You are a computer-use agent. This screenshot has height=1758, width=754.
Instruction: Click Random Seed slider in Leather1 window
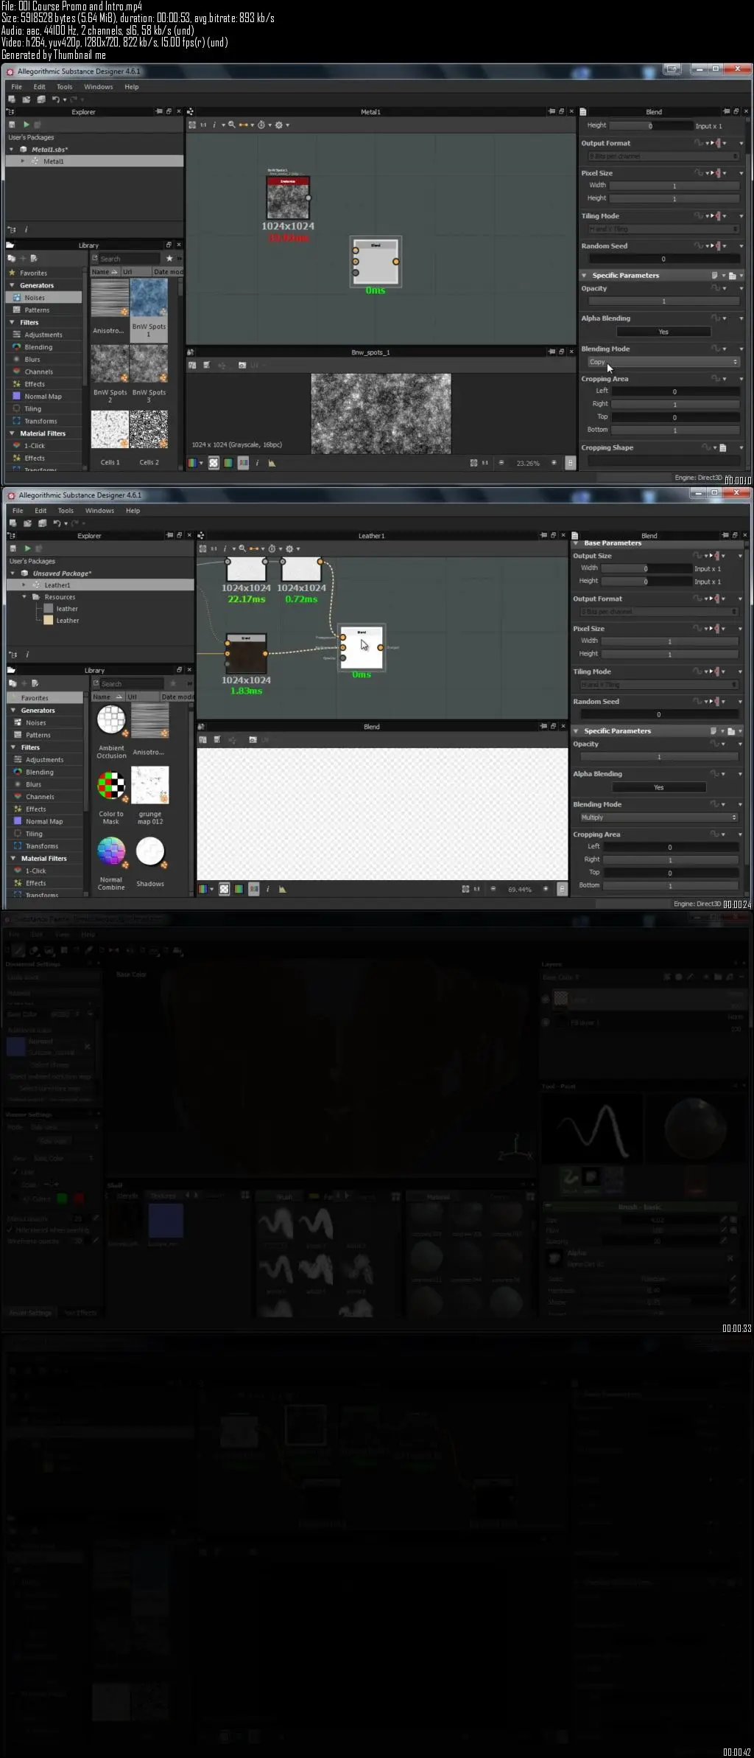pyautogui.click(x=658, y=714)
